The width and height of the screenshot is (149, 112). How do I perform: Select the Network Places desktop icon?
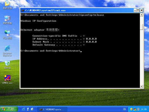pyautogui.click(x=7, y=35)
